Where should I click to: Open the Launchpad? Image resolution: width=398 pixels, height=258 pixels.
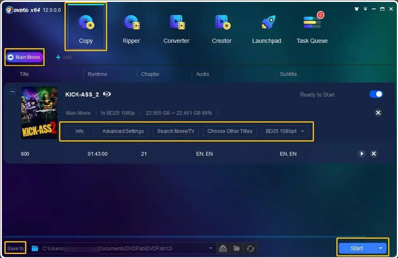click(266, 29)
